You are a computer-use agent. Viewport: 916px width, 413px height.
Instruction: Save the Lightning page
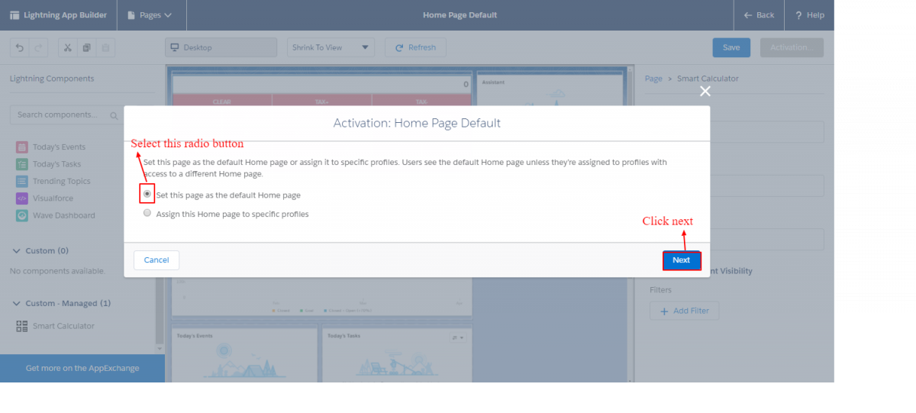(x=731, y=47)
